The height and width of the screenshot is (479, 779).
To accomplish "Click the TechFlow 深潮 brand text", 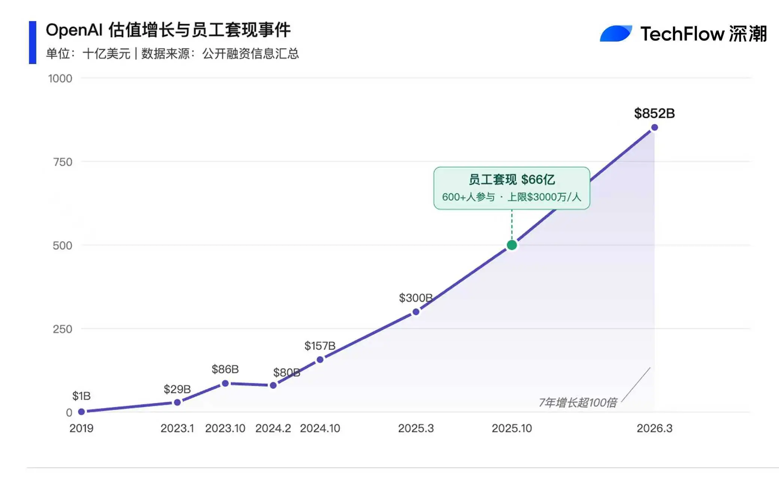I will (x=704, y=34).
